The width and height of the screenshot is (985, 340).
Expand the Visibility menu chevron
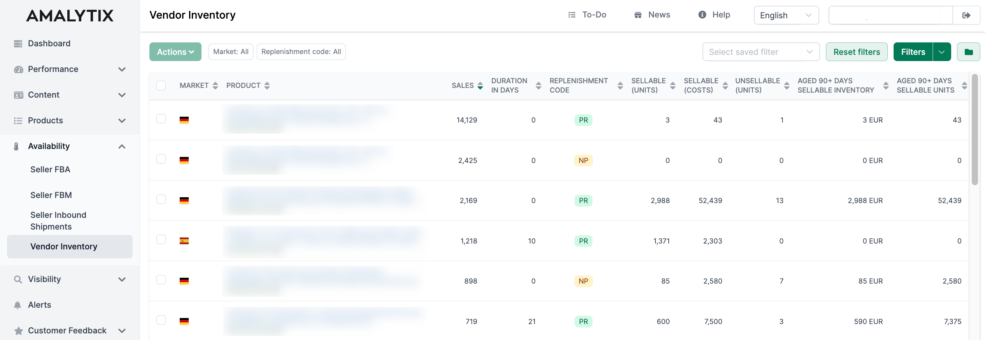(x=122, y=279)
